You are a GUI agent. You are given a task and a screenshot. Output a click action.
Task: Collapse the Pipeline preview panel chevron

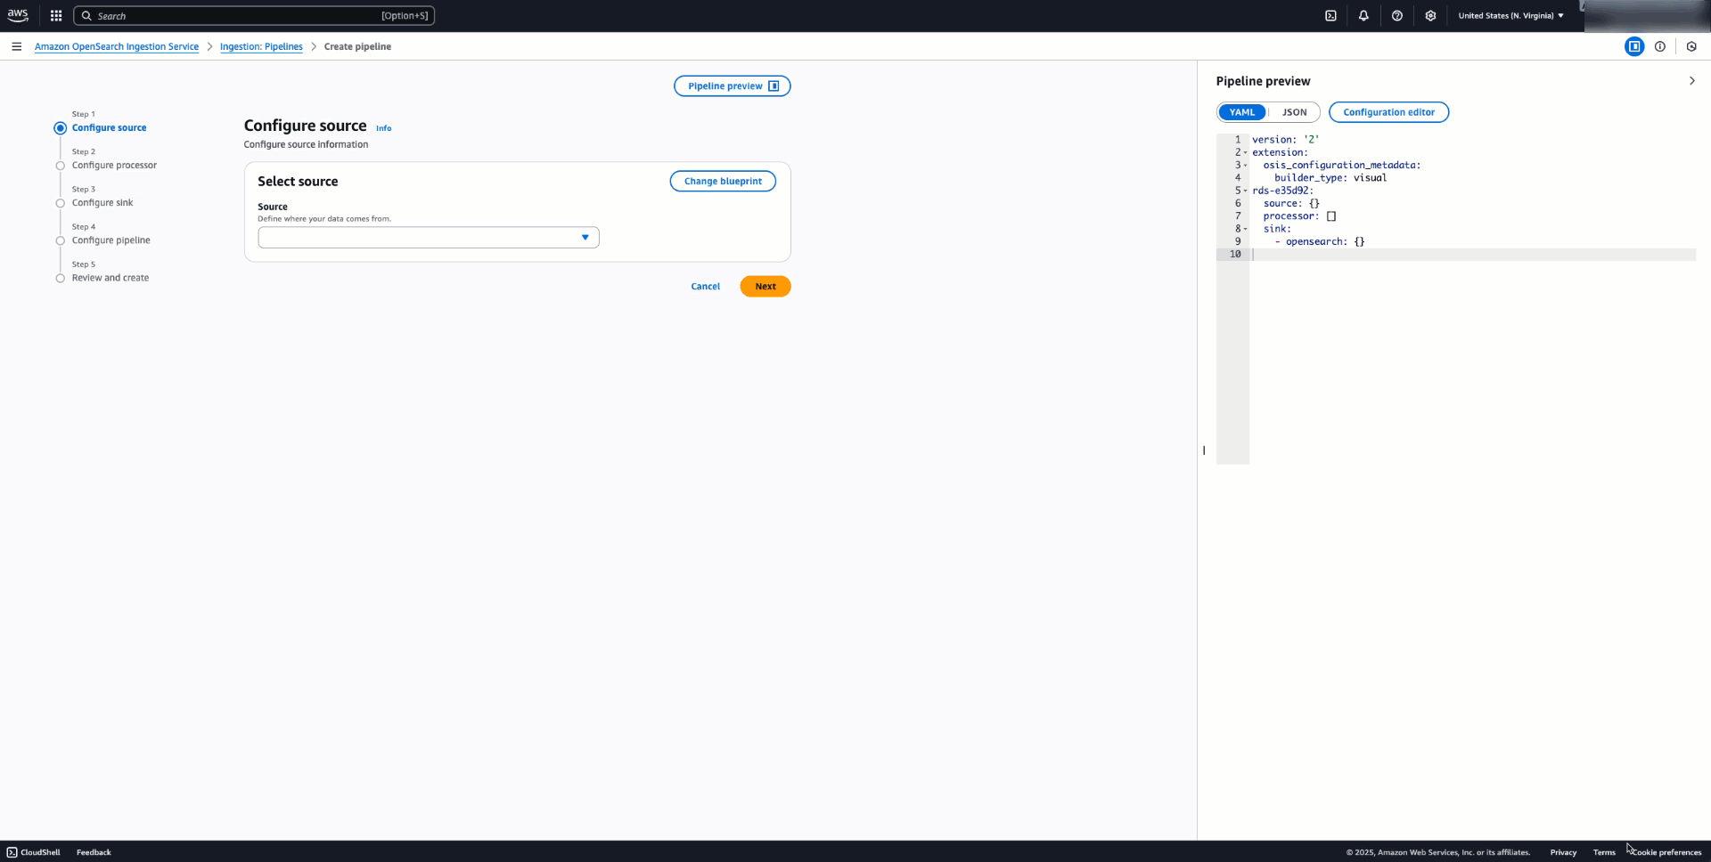coord(1691,81)
